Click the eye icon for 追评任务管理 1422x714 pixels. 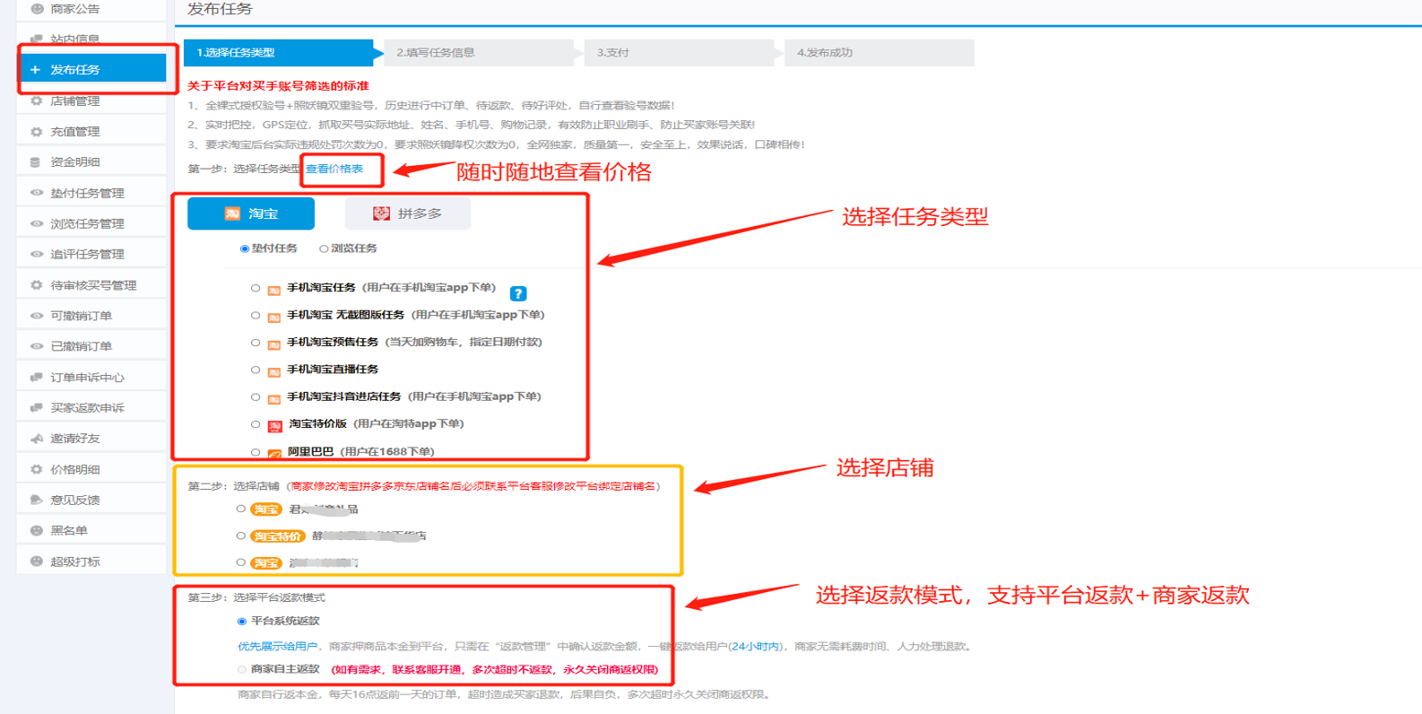point(37,254)
